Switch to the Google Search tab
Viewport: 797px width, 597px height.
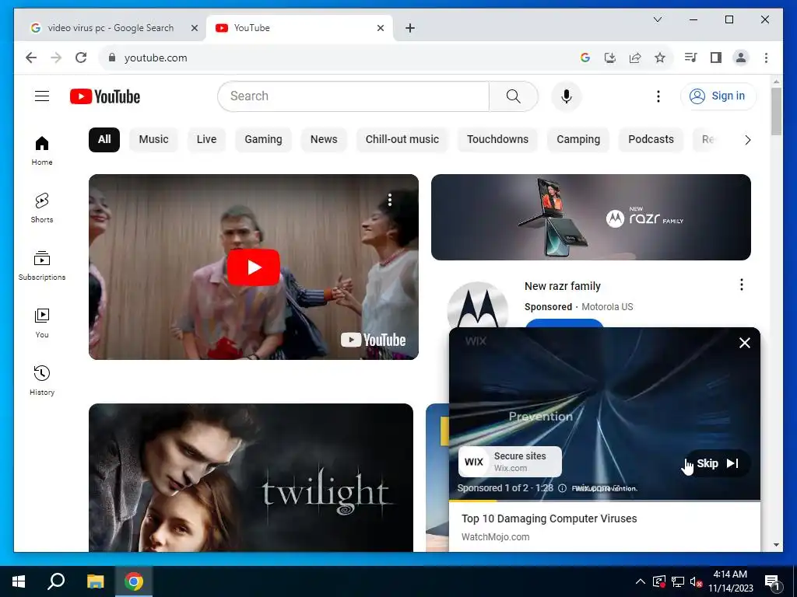pyautogui.click(x=110, y=28)
